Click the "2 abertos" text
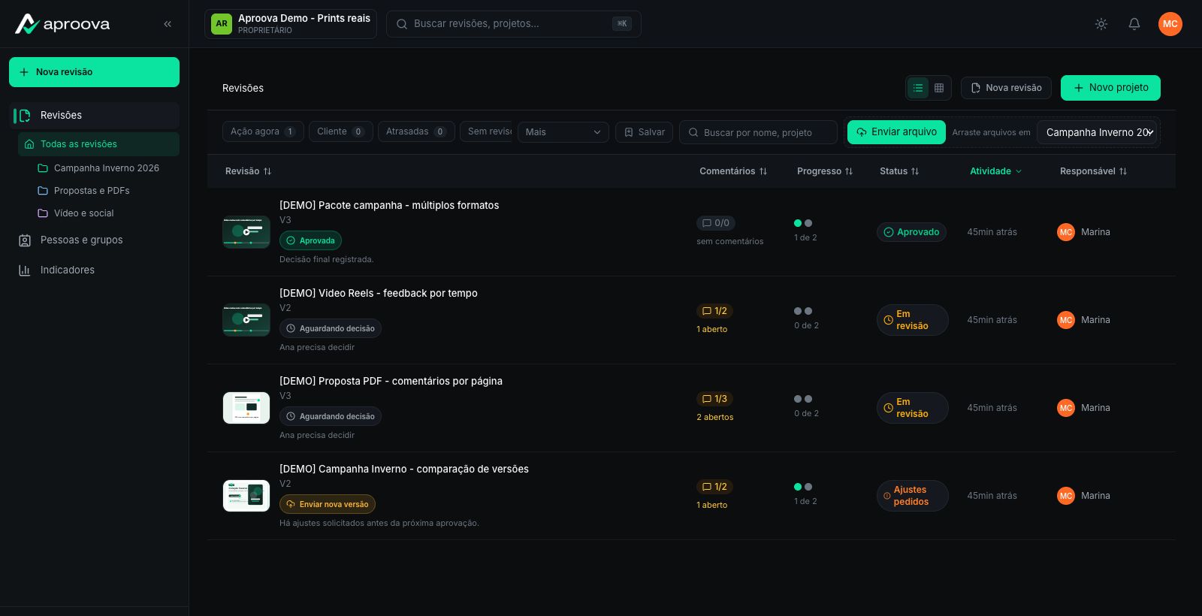 (714, 417)
